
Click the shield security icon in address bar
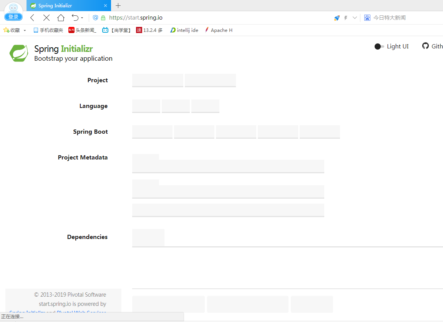[x=96, y=18]
